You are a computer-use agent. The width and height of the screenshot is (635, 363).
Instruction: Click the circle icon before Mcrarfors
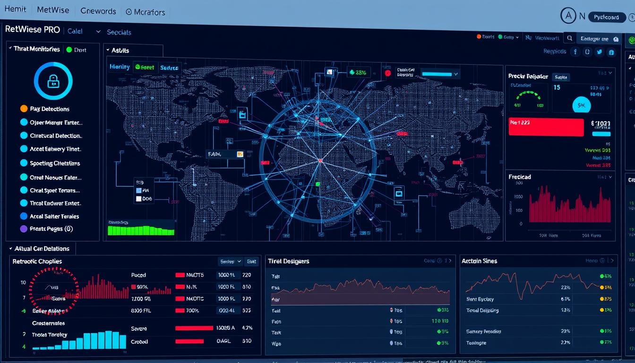coord(129,12)
